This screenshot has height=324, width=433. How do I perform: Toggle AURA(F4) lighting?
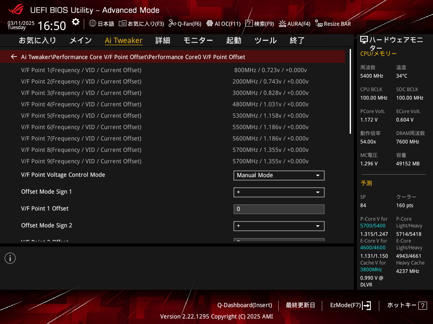pos(294,24)
